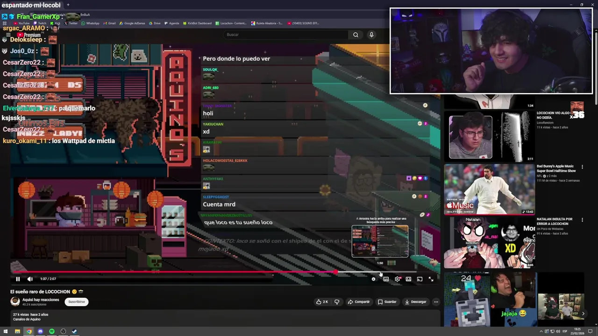The height and width of the screenshot is (336, 598).
Task: Switch to theater mode
Action: pyautogui.click(x=408, y=279)
